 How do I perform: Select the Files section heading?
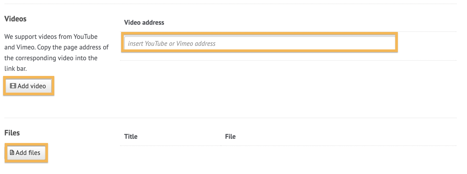coord(12,133)
